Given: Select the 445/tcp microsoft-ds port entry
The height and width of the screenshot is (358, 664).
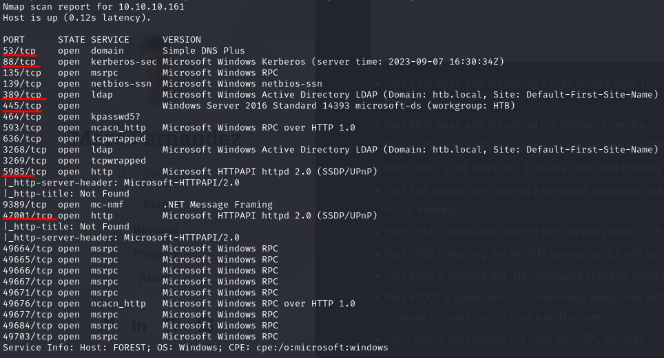Looking at the screenshot, I should pyautogui.click(x=22, y=106).
